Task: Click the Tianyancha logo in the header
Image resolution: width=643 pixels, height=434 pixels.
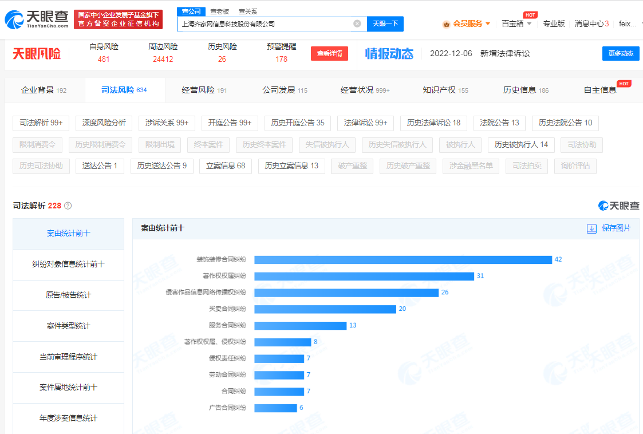Action: [37, 19]
